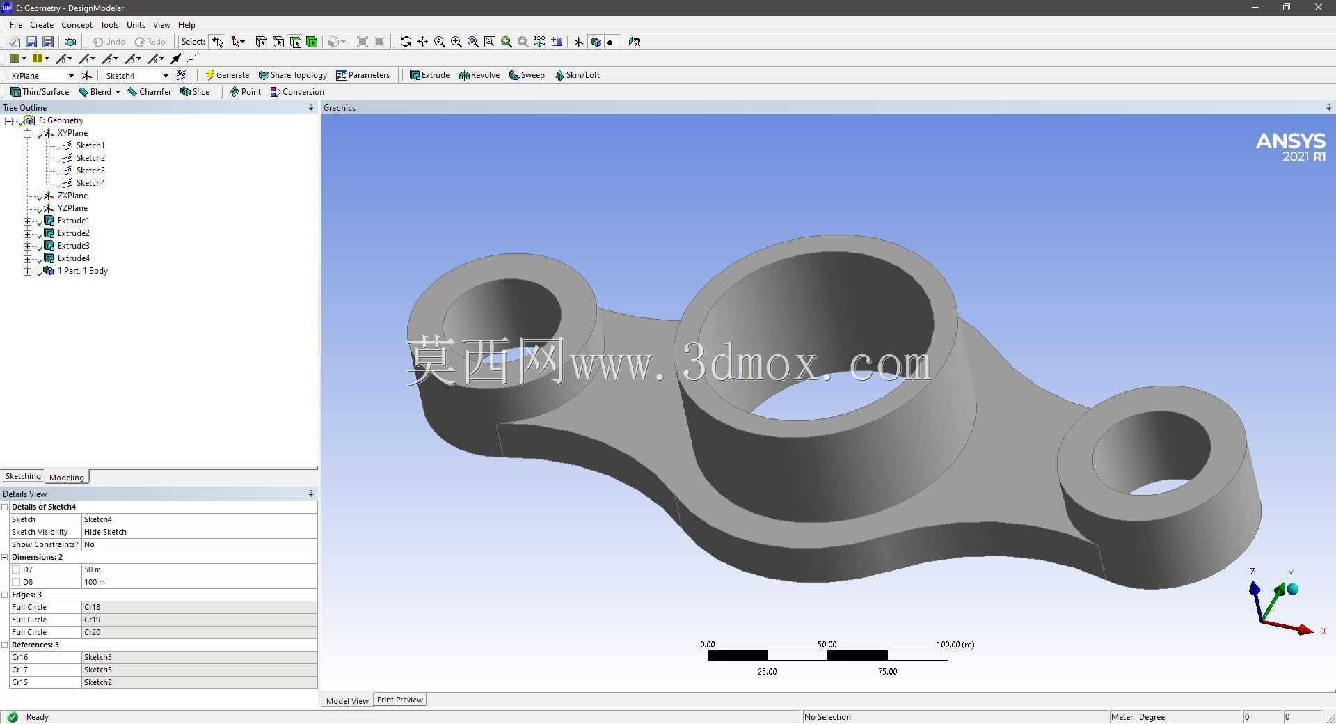Collapse the Details of Sketch4 section
Image resolution: width=1336 pixels, height=724 pixels.
tap(5, 507)
